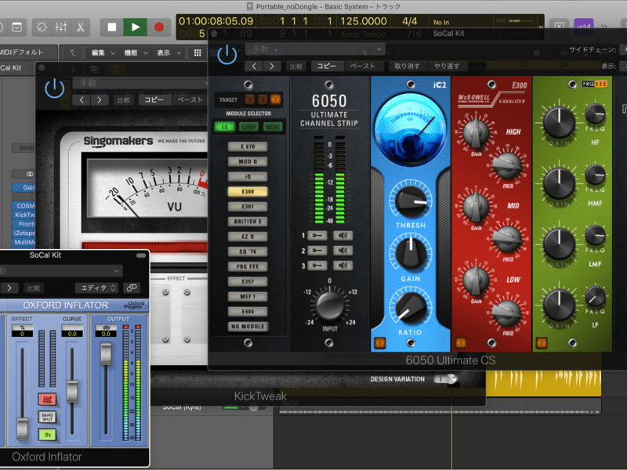Switch module selector to the COMP tab
Image resolution: width=627 pixels, height=470 pixels.
249,127
